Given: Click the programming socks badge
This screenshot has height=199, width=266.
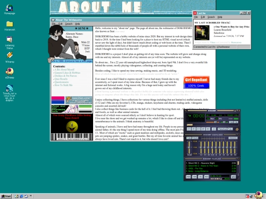Looking at the screenshot, I should (65, 109).
